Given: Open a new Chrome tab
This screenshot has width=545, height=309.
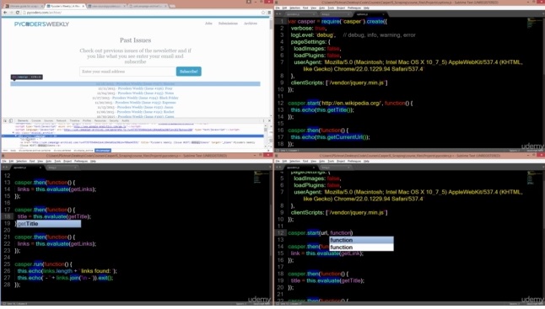Looking at the screenshot, I should pyautogui.click(x=172, y=6).
